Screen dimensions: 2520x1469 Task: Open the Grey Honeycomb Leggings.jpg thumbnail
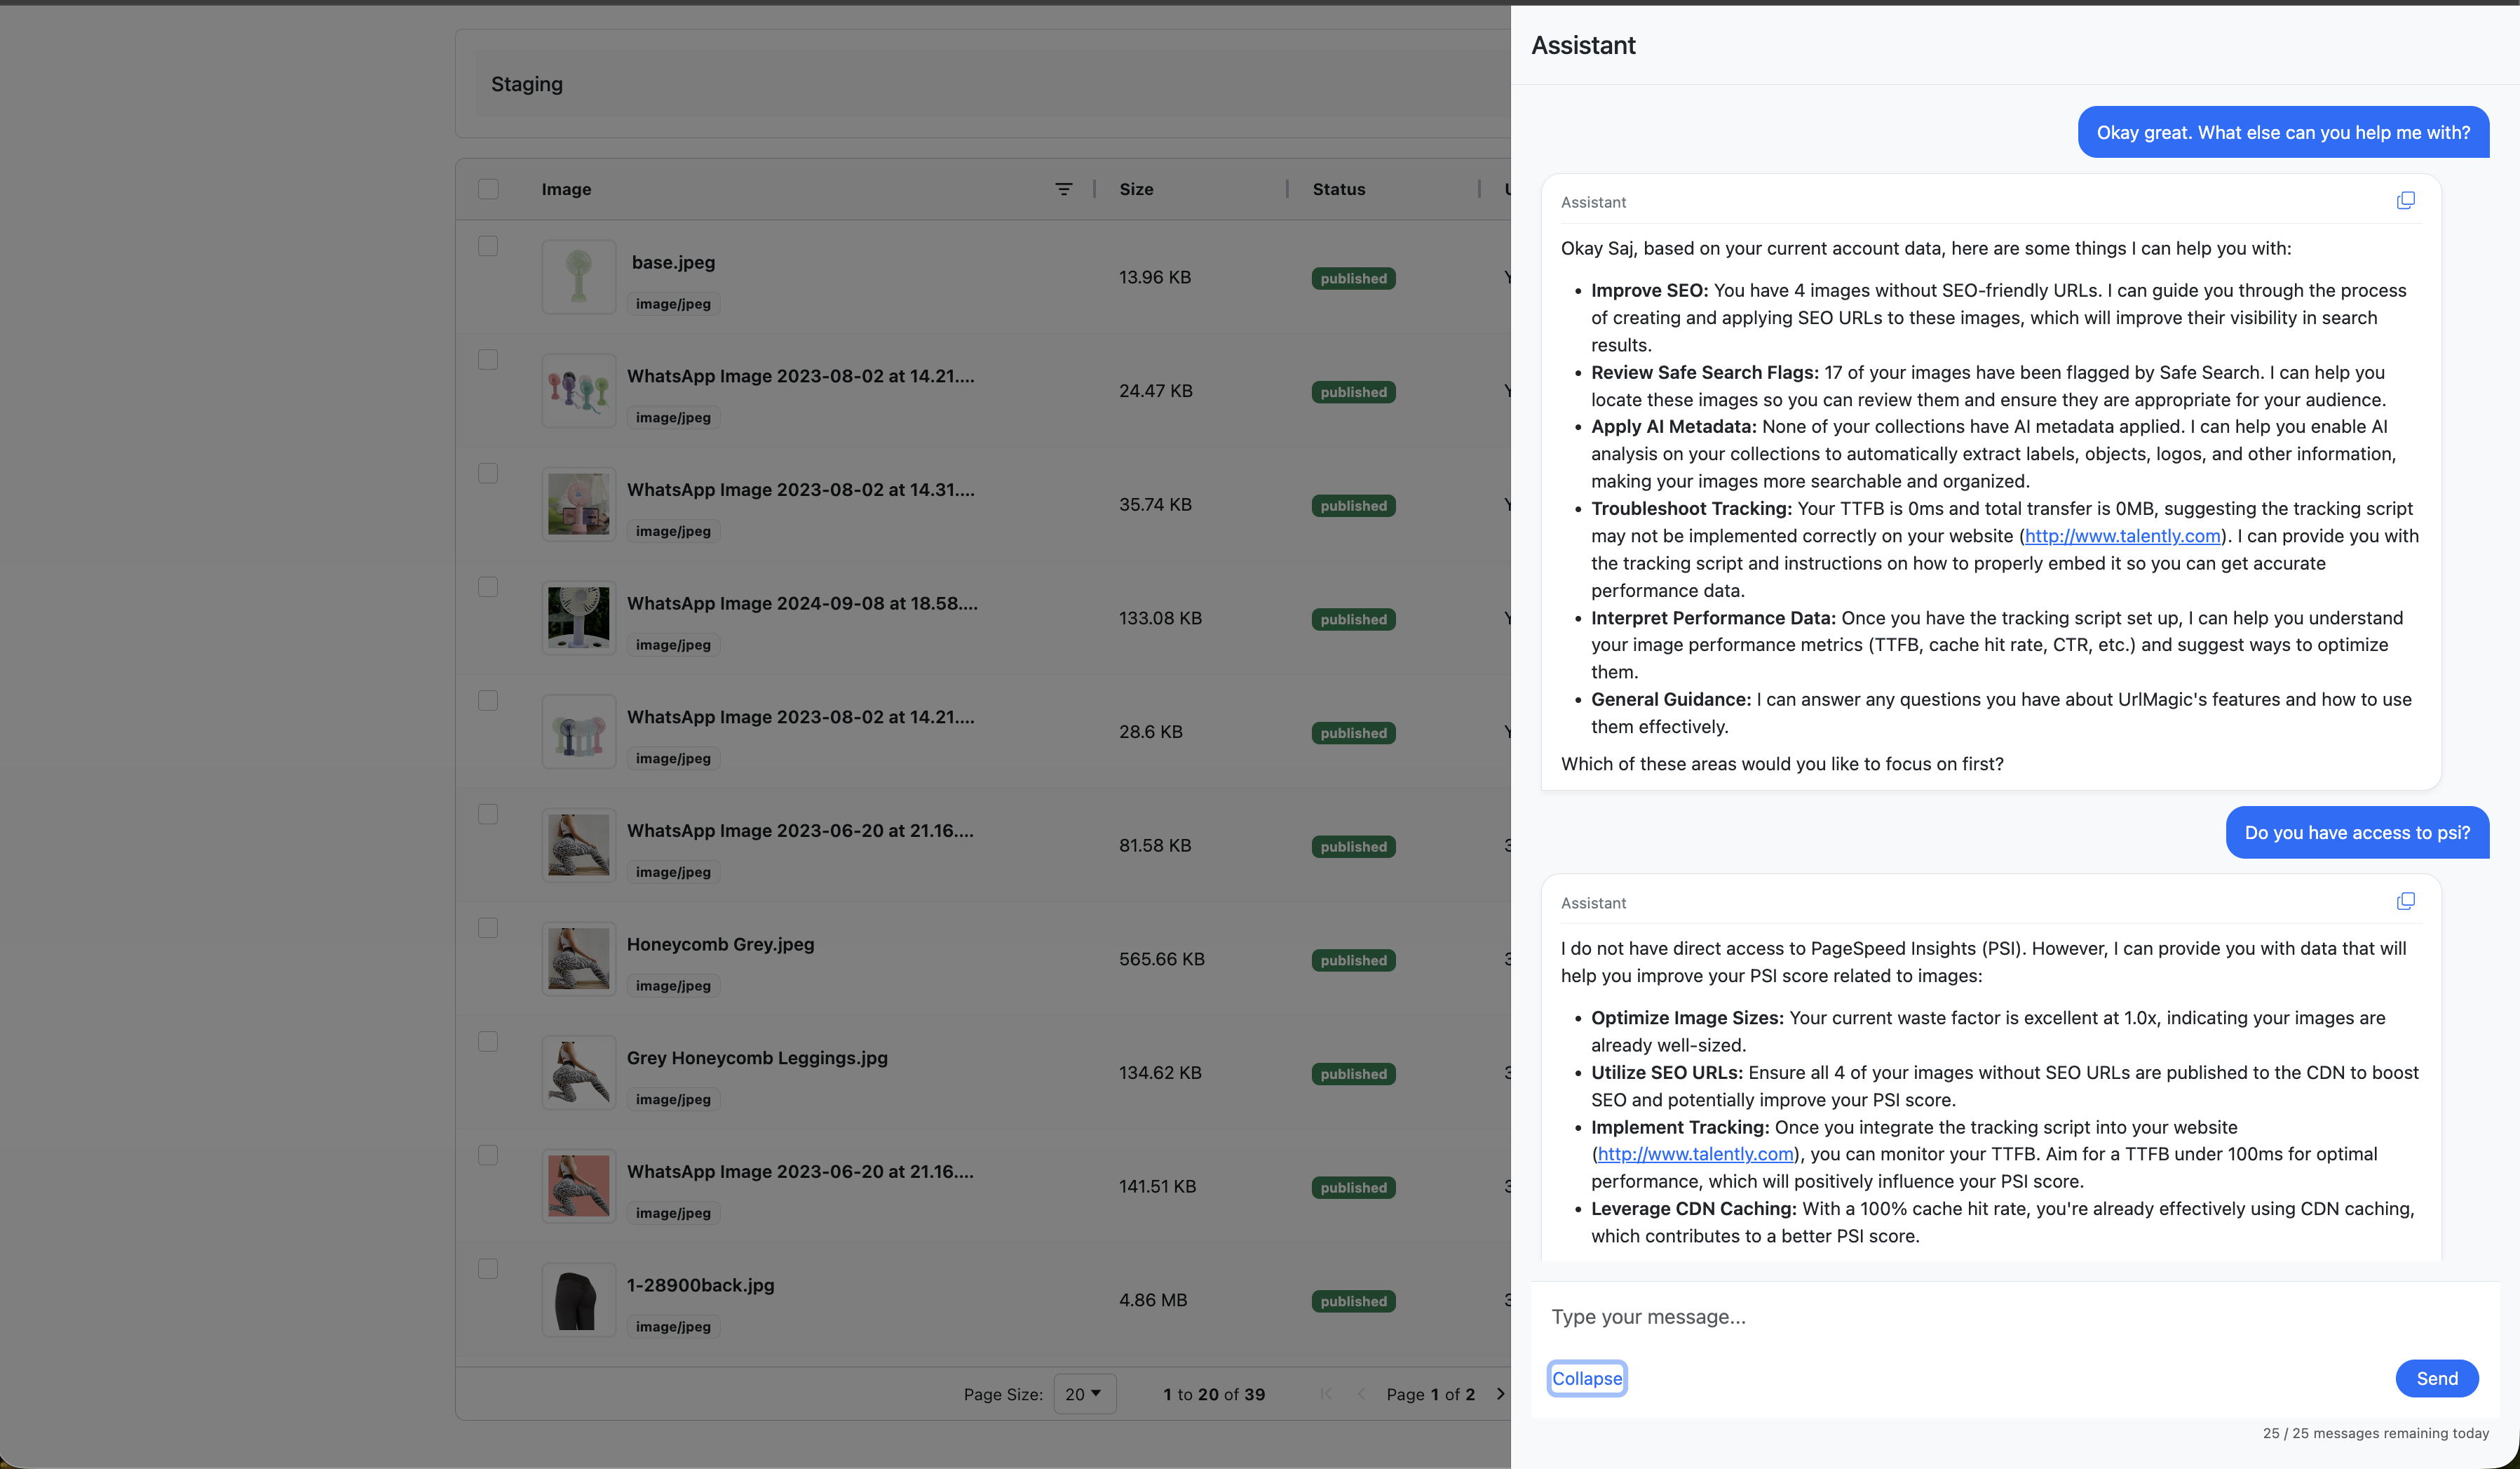pos(579,1073)
